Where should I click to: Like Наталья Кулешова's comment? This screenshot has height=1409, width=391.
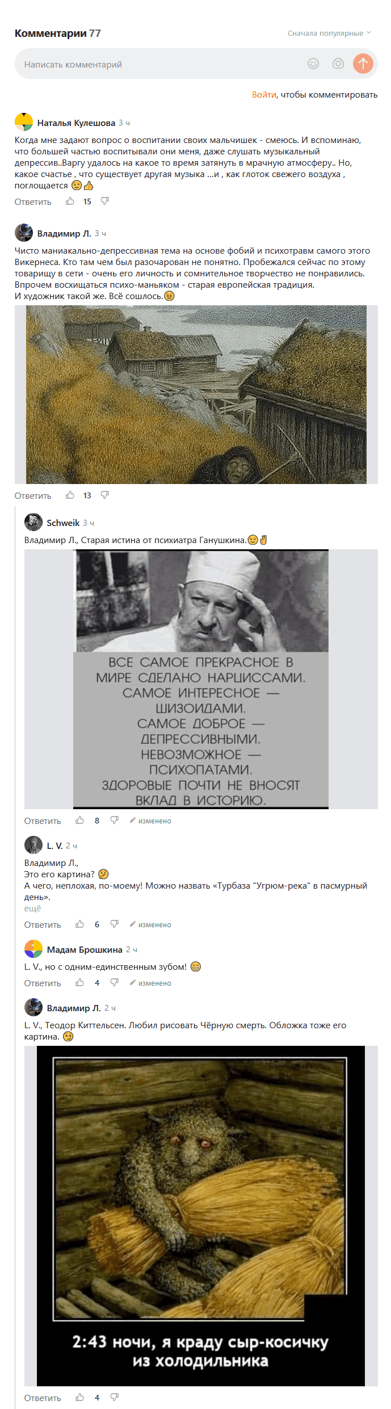(x=70, y=201)
